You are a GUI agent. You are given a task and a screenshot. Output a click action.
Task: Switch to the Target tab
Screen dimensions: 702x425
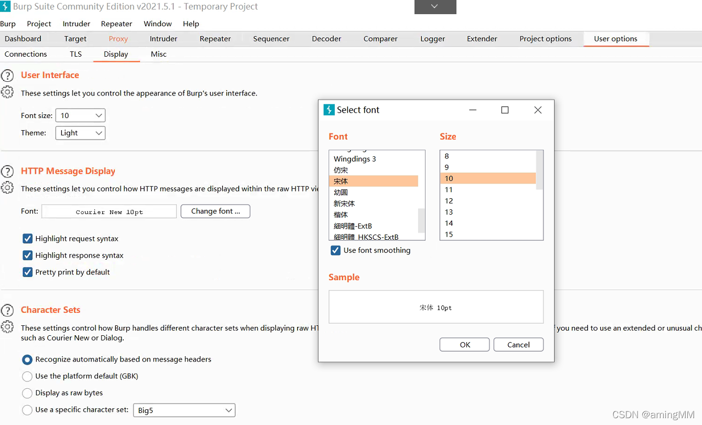(76, 39)
